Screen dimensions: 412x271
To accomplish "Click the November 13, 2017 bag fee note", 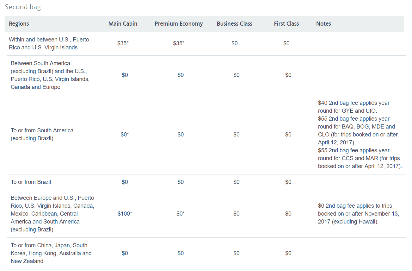I will pos(359,214).
